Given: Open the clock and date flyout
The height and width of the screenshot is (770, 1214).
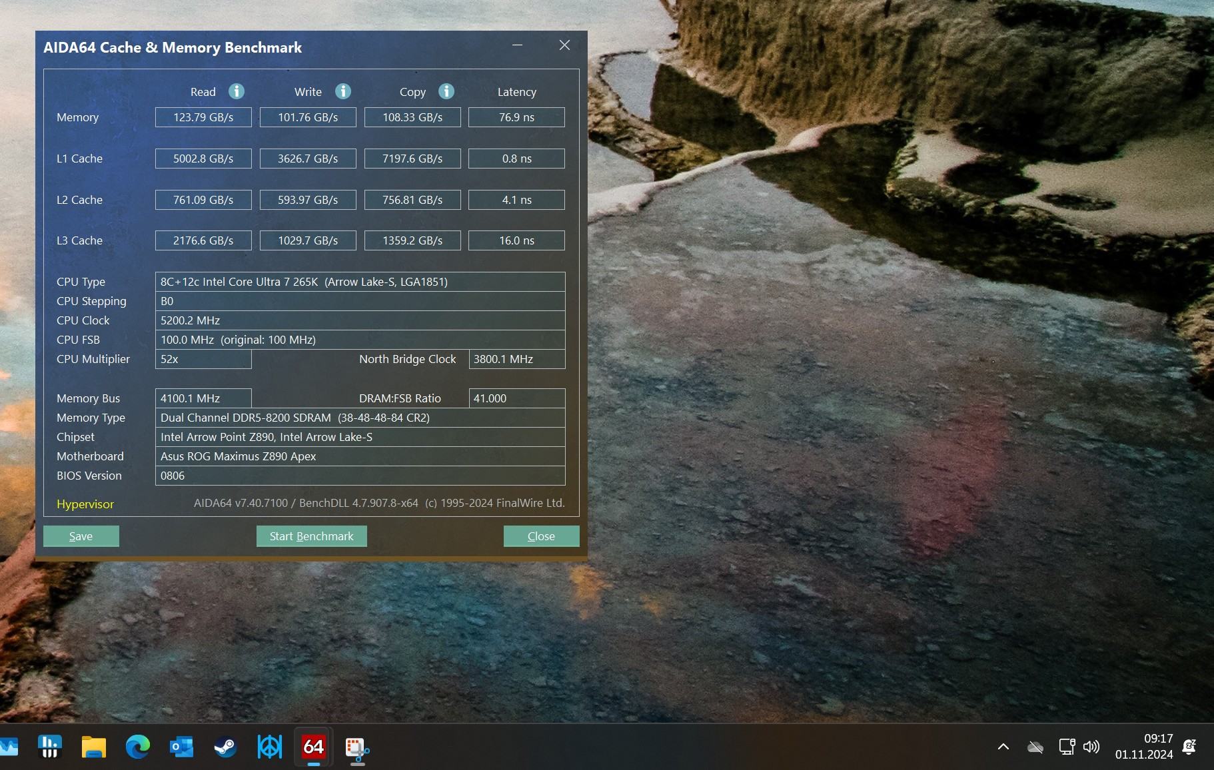Looking at the screenshot, I should click(1144, 747).
